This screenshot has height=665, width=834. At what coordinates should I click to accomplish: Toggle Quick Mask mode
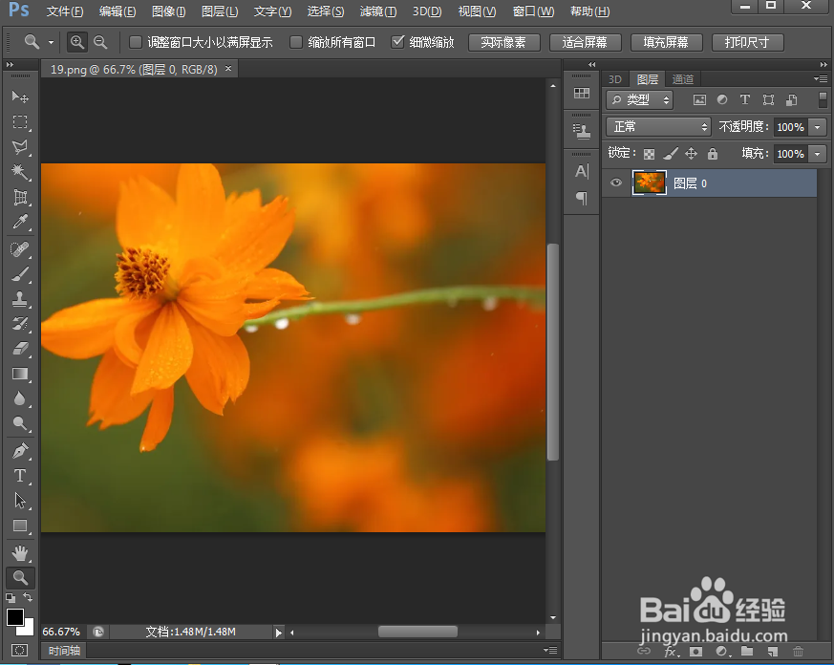tap(20, 650)
